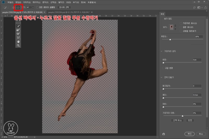
Task: Click the subtract from selection minus icon
Action: [18, 8]
